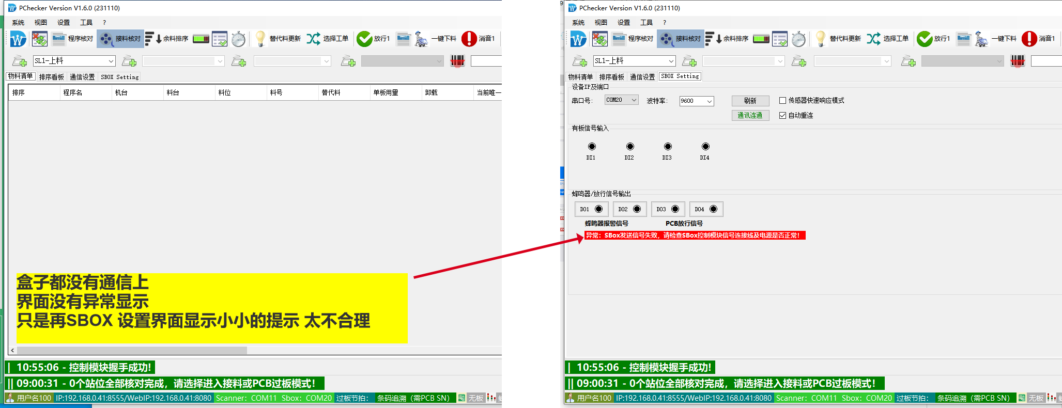This screenshot has height=408, width=1062.
Task: Click the 通讯连通 button
Action: pyautogui.click(x=750, y=116)
